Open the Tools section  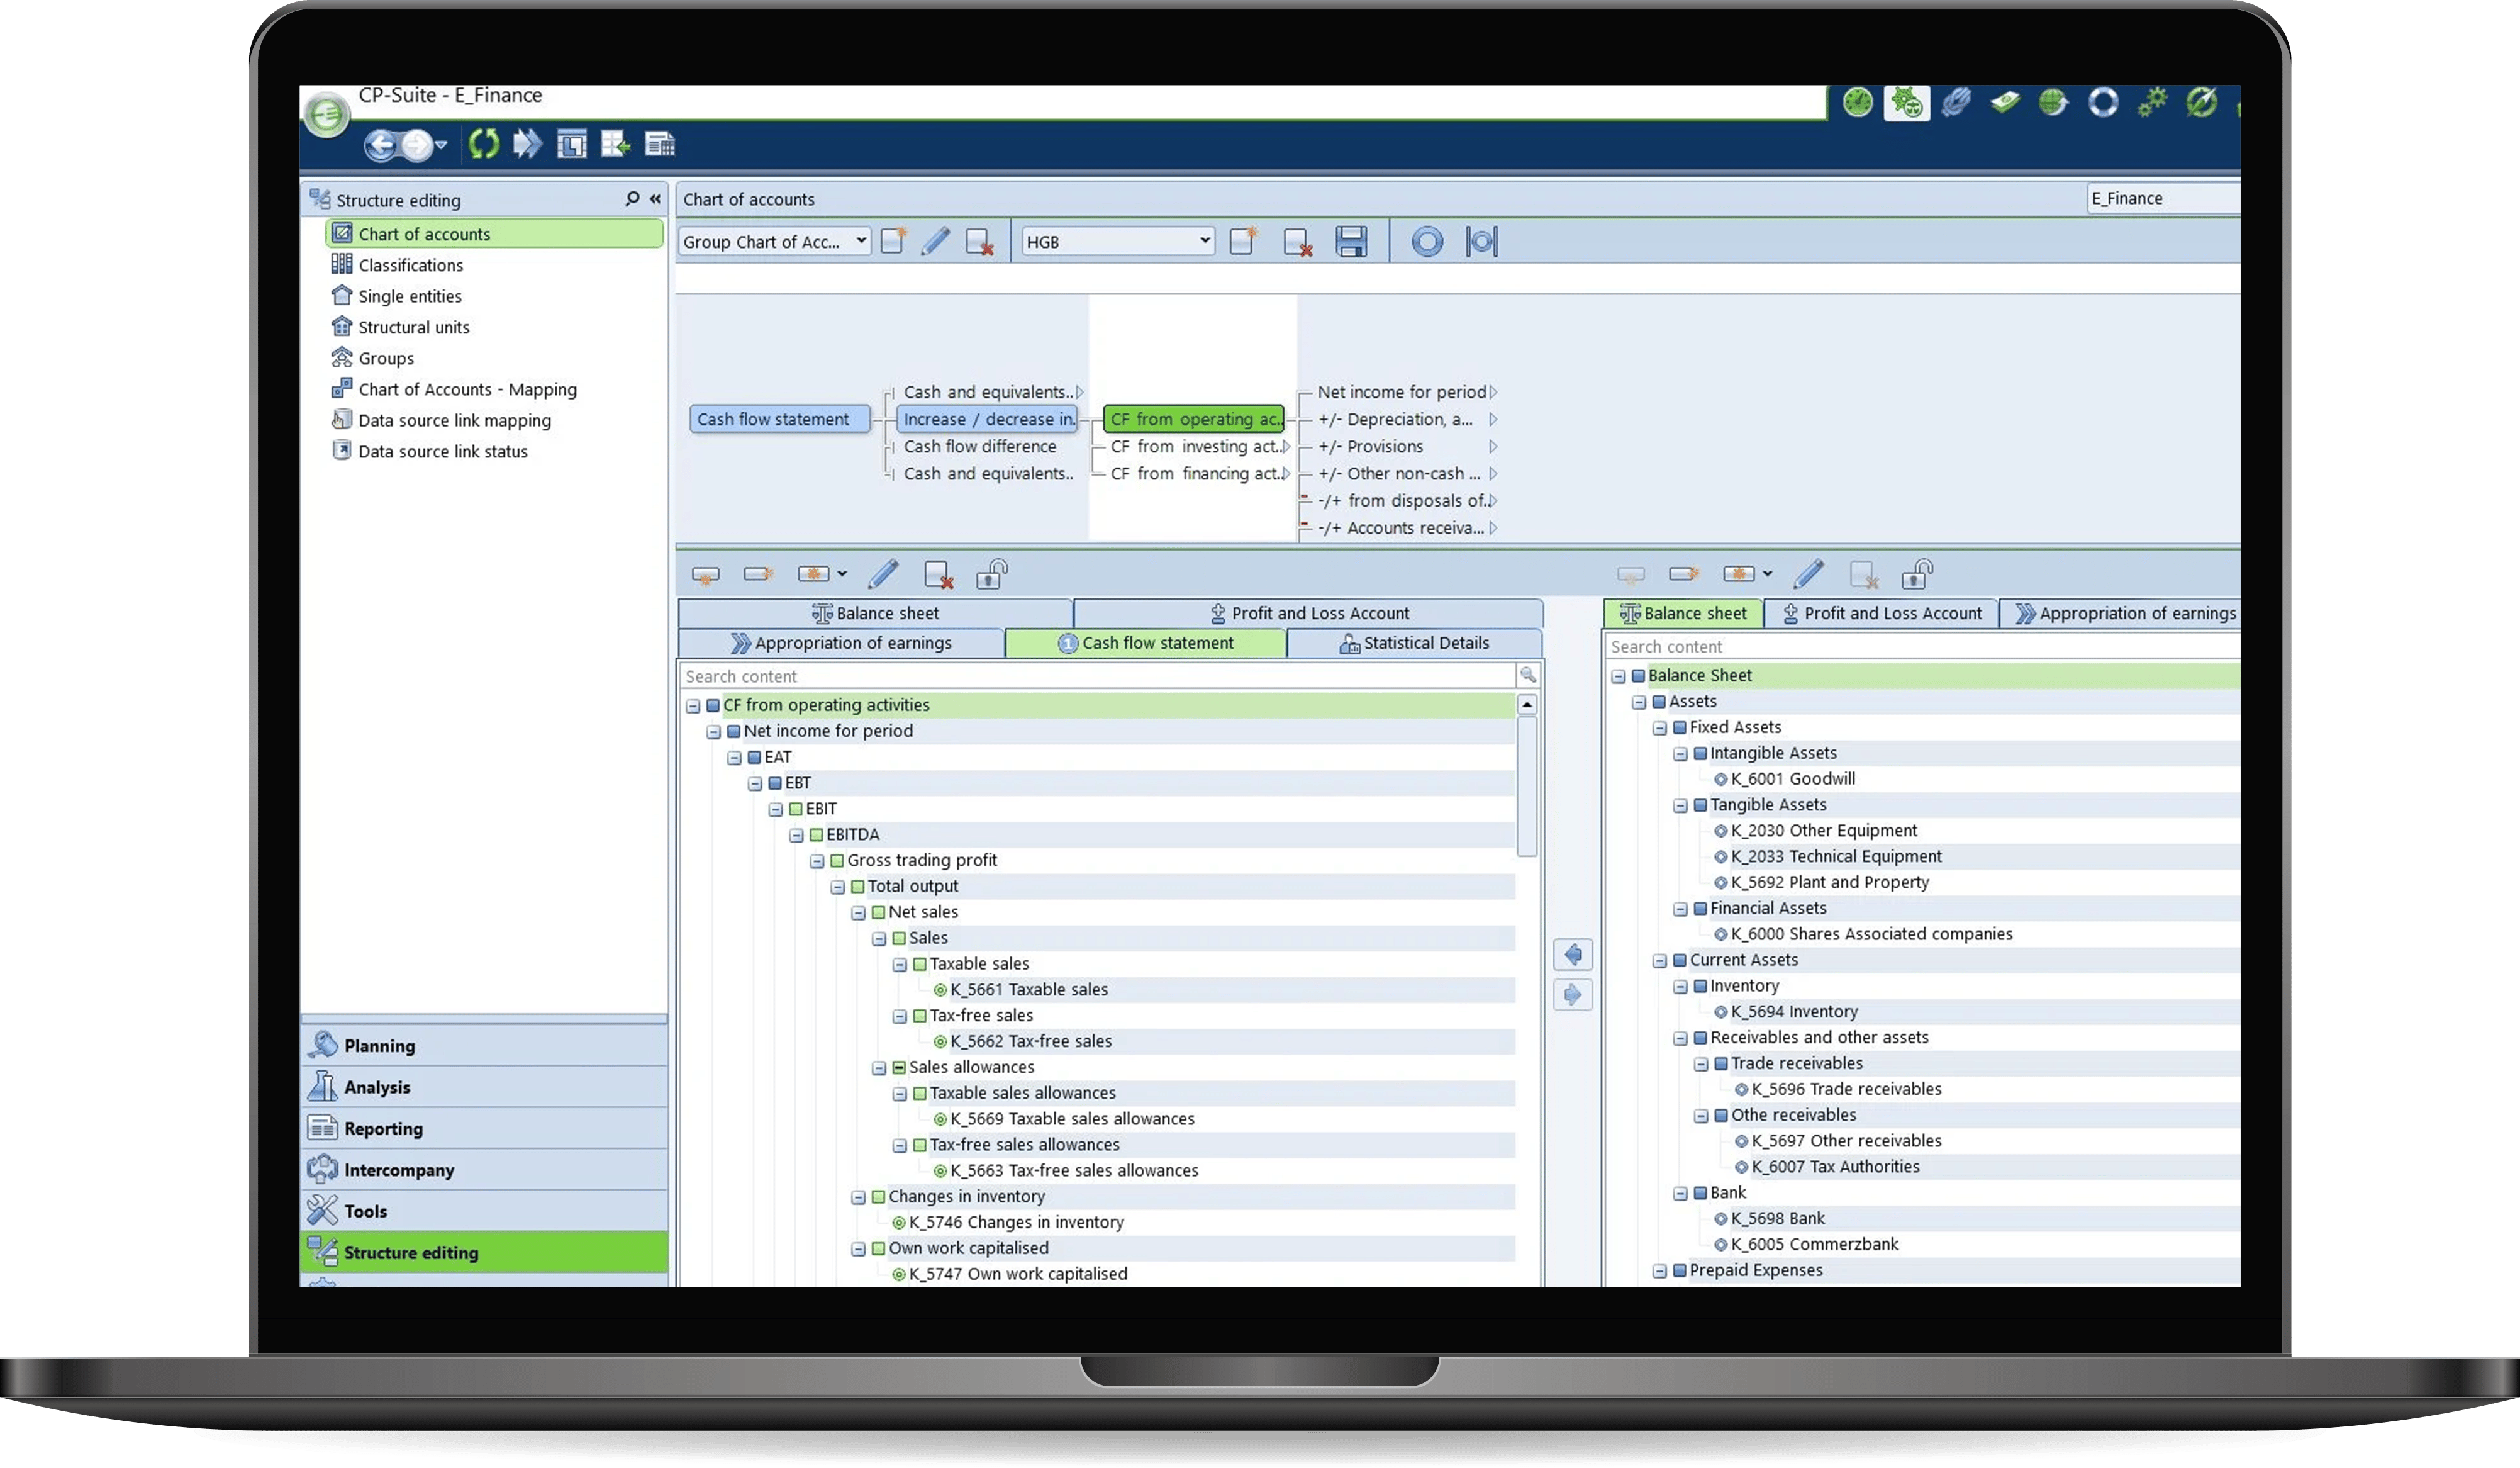point(484,1210)
